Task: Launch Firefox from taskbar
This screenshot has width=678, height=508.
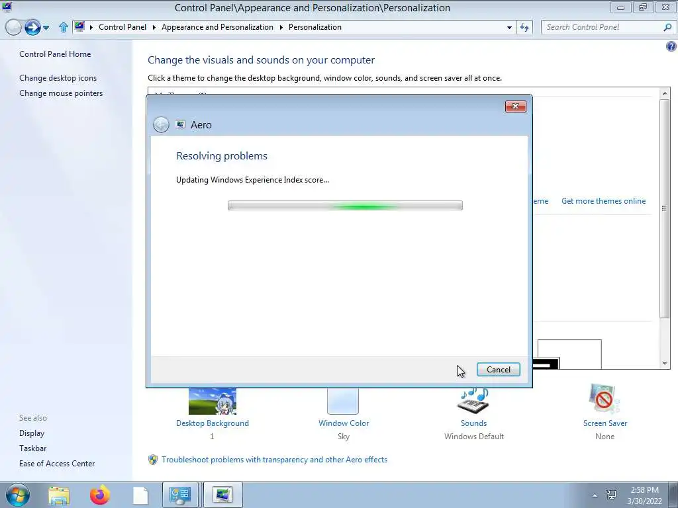Action: coord(99,495)
